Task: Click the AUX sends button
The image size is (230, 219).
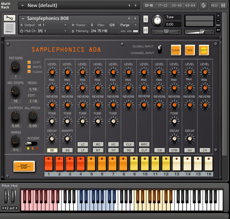Action: [215, 5]
